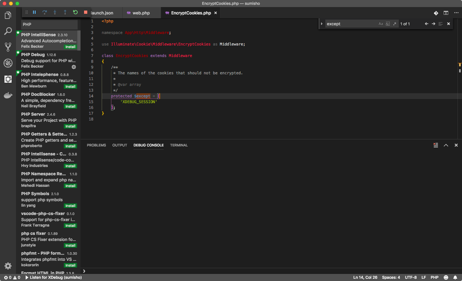
Task: Expand the find widget to show replace
Action: point(322,23)
